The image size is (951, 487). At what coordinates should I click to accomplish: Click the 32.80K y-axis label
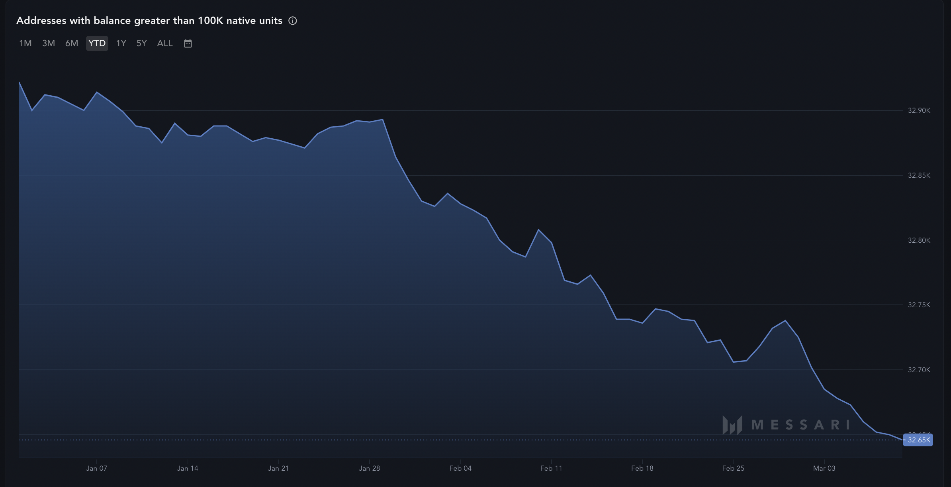[919, 240]
